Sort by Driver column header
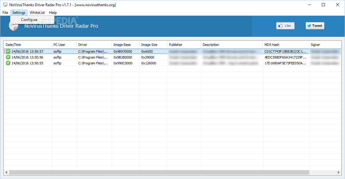 click(94, 45)
